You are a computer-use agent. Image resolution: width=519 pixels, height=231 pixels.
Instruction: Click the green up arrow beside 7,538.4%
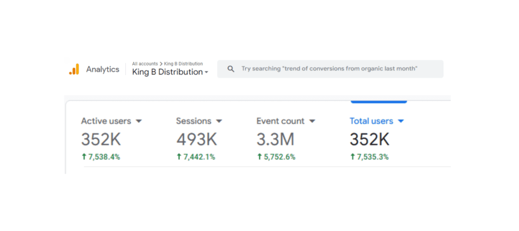(84, 157)
